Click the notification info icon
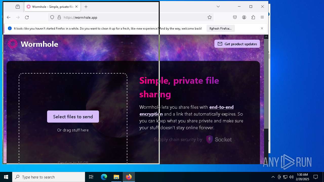 click(x=10, y=28)
